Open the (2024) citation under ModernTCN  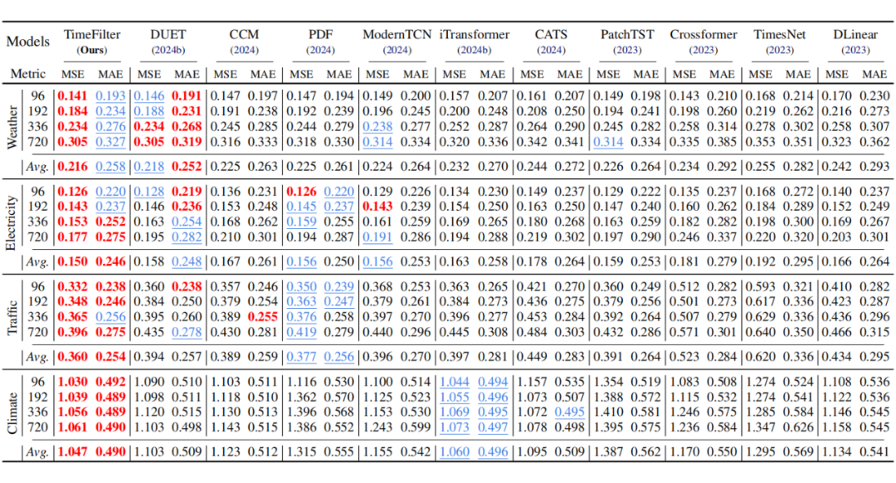(x=397, y=51)
